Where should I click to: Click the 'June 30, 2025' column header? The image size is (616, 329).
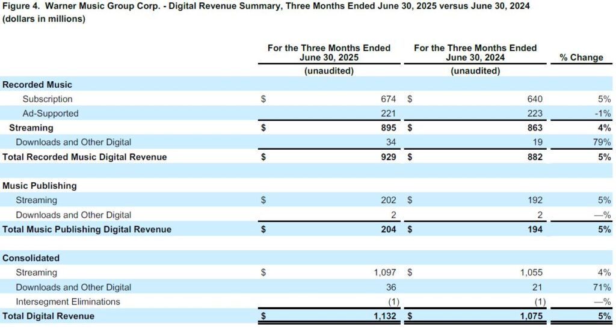(x=329, y=52)
